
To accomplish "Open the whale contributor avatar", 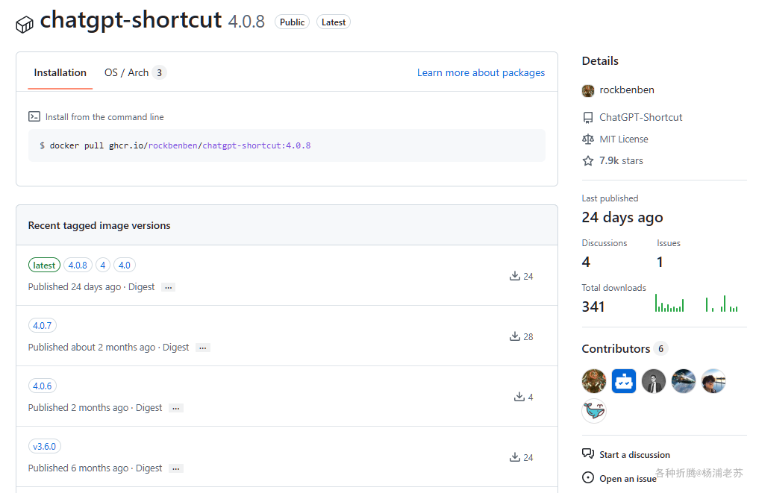I will click(x=594, y=411).
